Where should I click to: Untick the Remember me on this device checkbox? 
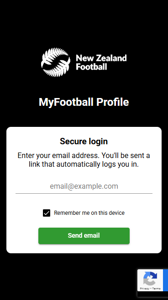coord(47,213)
